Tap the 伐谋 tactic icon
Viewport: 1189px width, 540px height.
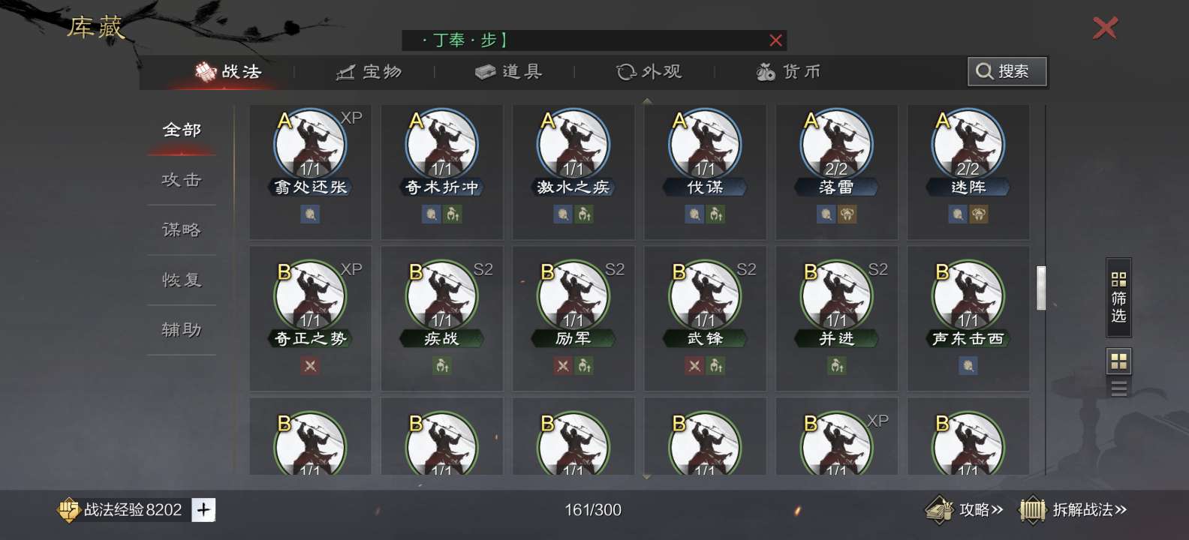tap(705, 145)
